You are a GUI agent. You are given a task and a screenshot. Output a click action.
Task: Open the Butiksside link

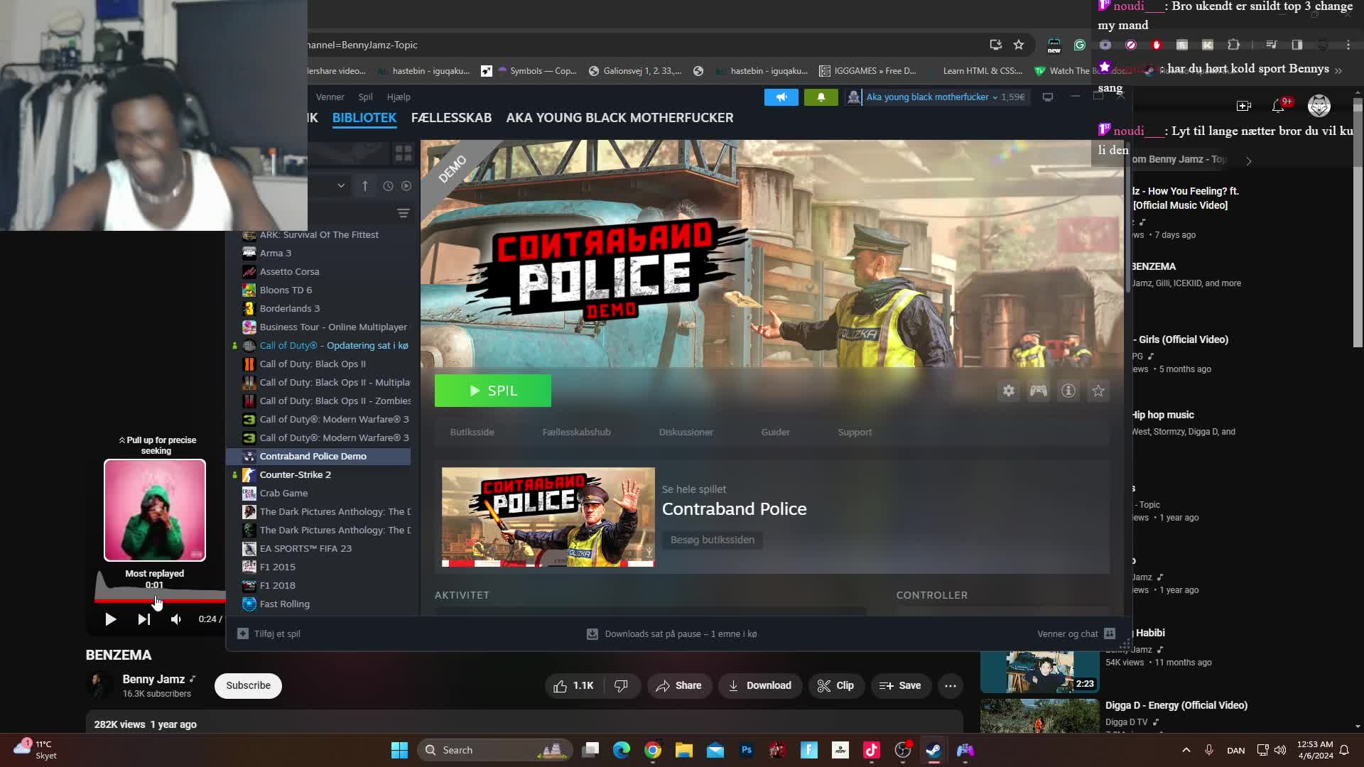pyautogui.click(x=472, y=432)
